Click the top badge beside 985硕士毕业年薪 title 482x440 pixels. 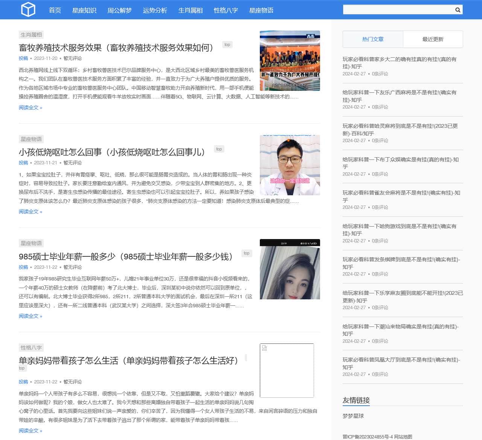[x=246, y=253]
